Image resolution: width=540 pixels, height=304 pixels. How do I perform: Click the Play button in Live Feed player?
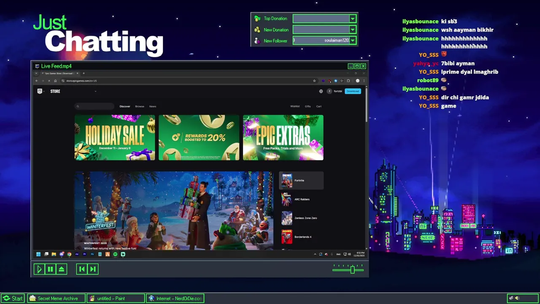click(39, 269)
